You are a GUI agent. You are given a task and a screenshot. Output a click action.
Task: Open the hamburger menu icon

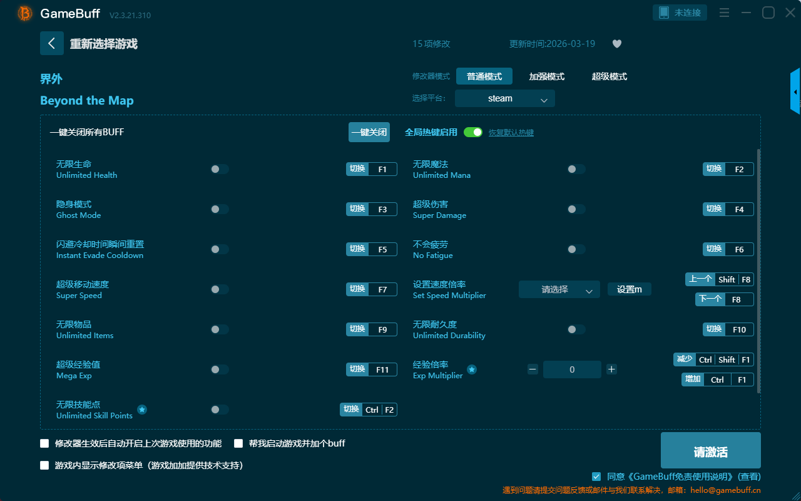coord(724,13)
